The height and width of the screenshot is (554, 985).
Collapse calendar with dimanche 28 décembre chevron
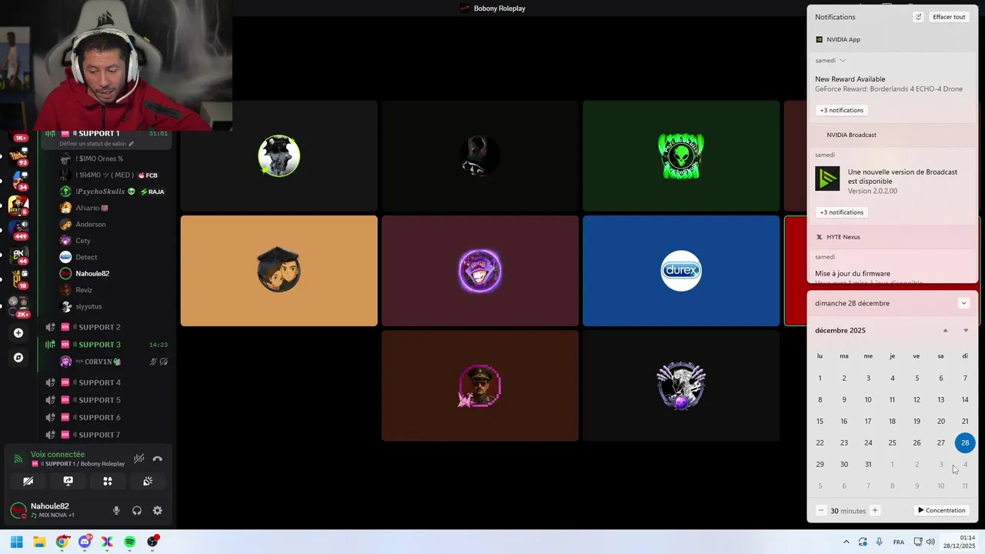coord(963,303)
